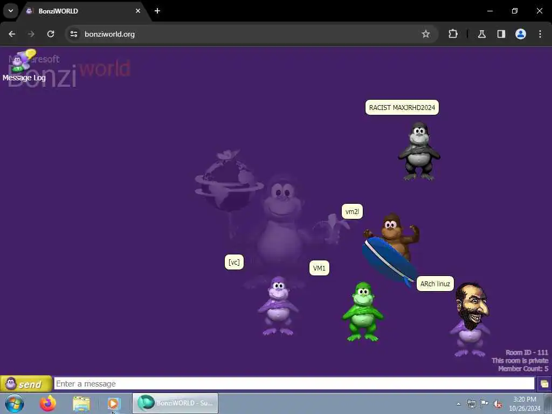Click the green Bonzi character
This screenshot has width=552, height=414.
pos(363,312)
